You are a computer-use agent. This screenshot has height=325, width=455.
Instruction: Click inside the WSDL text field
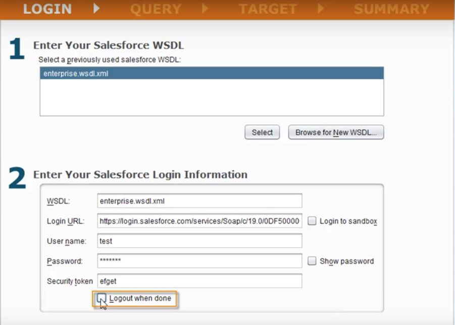tap(199, 201)
